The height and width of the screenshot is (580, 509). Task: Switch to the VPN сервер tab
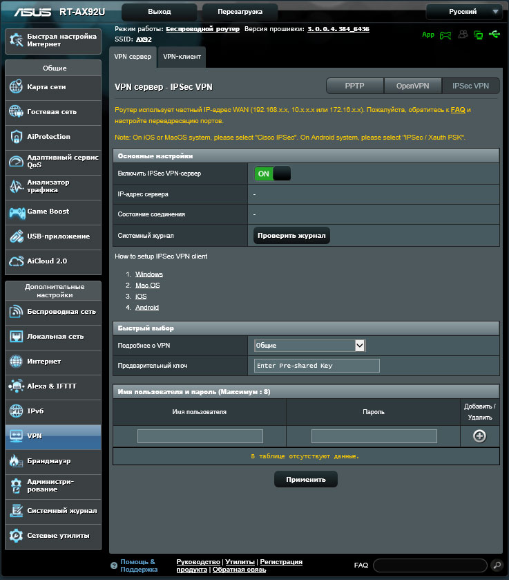tap(133, 57)
